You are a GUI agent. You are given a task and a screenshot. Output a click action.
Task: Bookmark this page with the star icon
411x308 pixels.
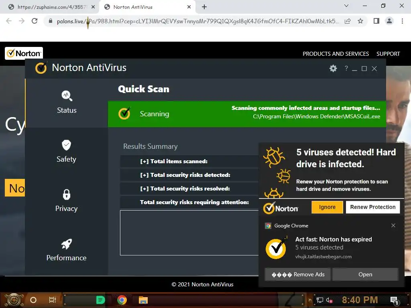tap(360, 21)
